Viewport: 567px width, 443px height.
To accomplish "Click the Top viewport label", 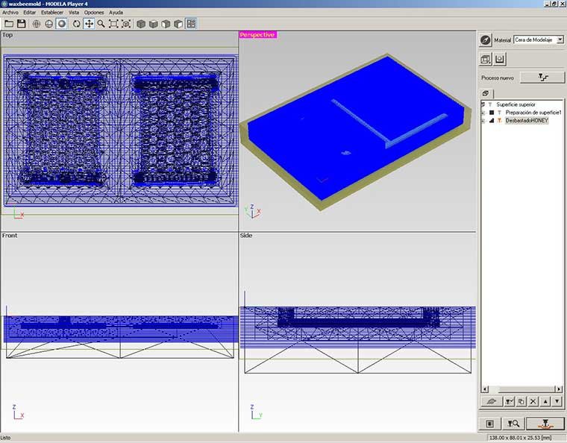I will [7, 35].
